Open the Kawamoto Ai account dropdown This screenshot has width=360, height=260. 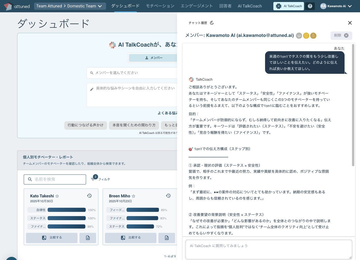coord(336,6)
